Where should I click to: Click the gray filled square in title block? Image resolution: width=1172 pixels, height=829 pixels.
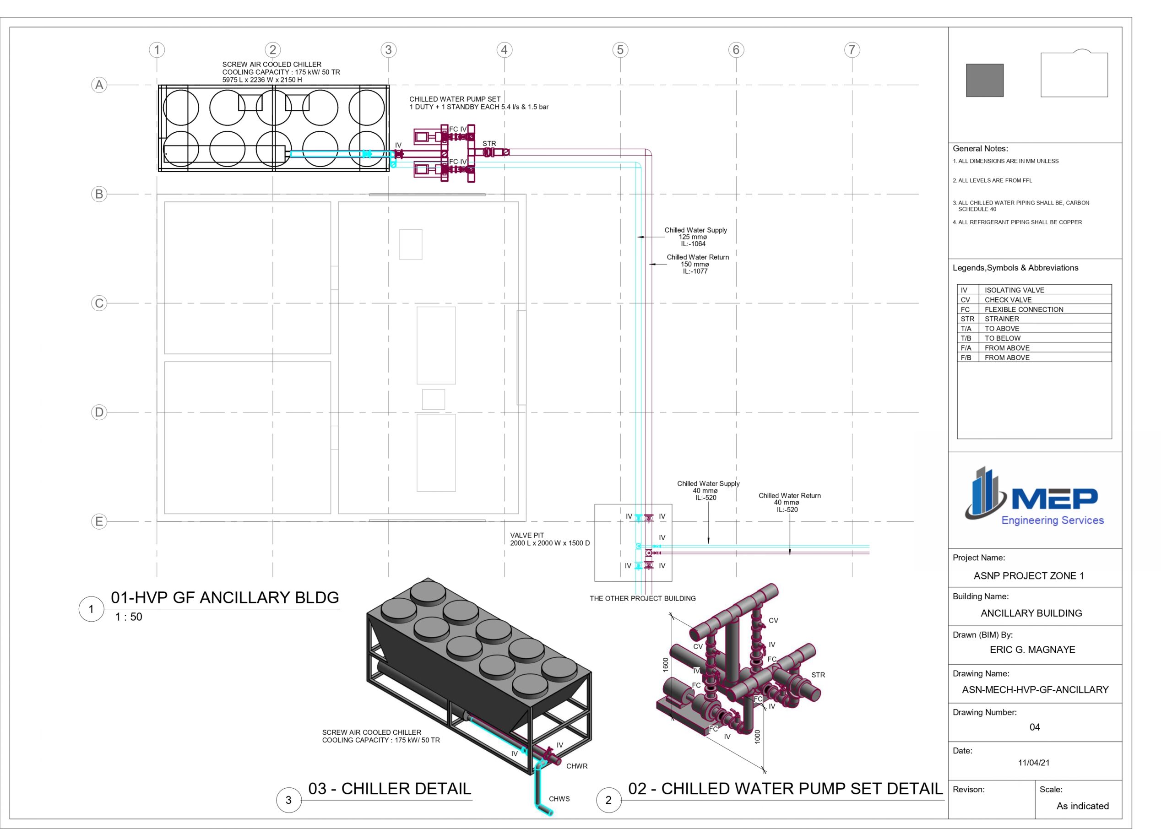pos(984,80)
